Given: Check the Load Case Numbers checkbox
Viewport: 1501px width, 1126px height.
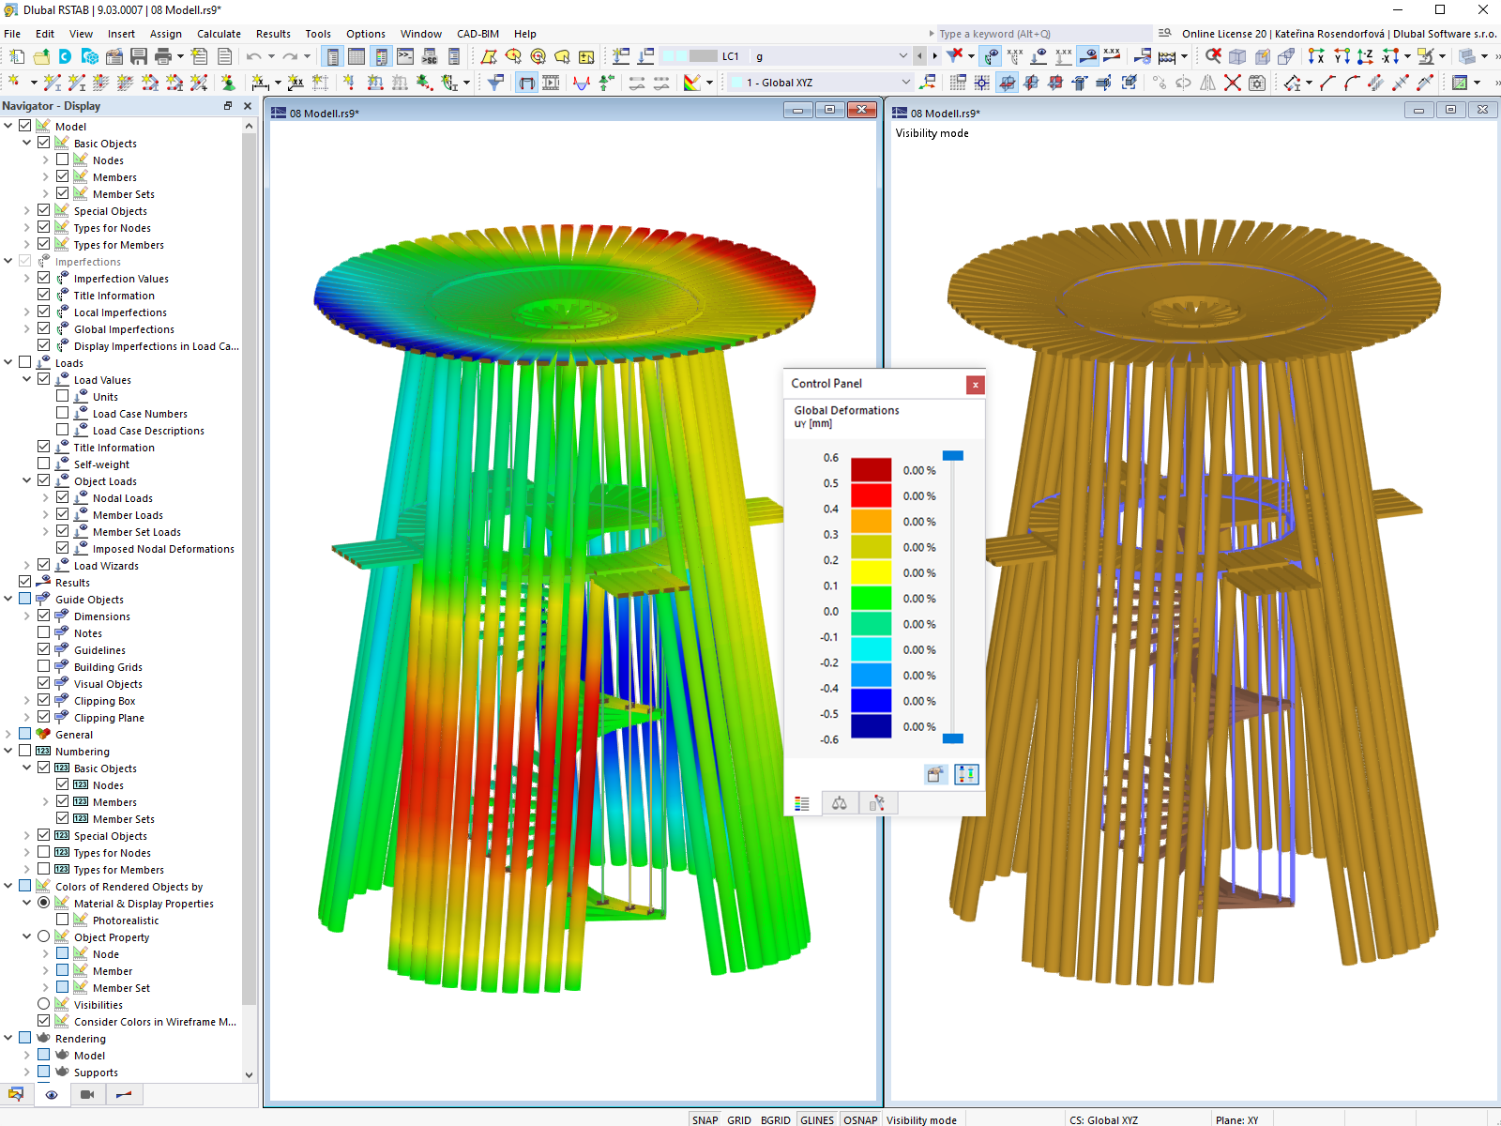Looking at the screenshot, I should [62, 413].
